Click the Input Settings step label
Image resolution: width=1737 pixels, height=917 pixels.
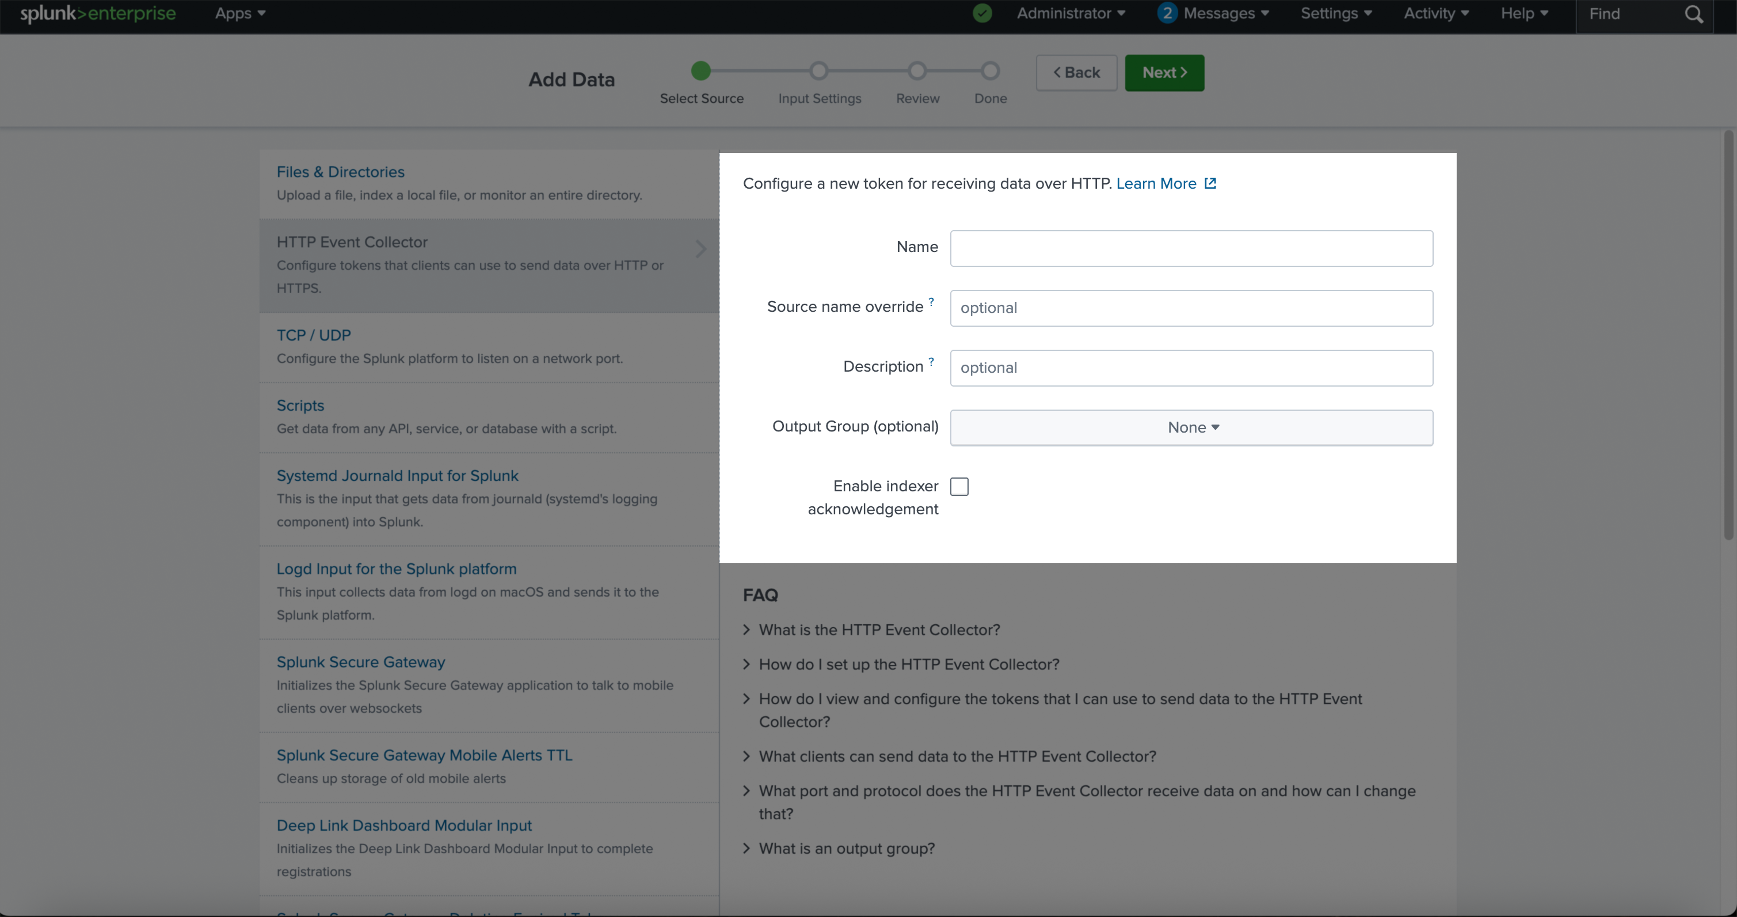point(819,98)
